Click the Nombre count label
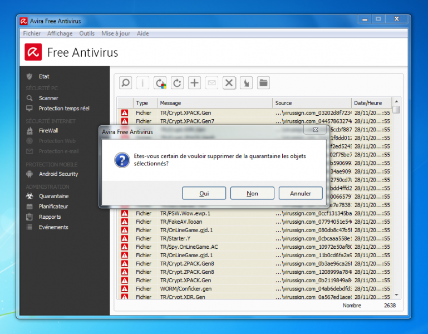This screenshot has height=334, width=428. (x=352, y=305)
